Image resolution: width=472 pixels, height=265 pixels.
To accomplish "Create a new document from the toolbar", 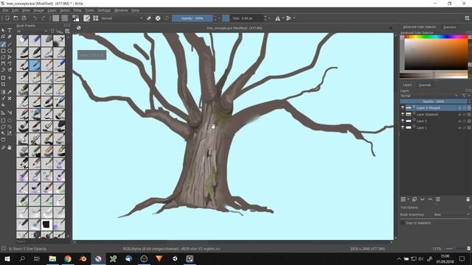I will point(7,18).
